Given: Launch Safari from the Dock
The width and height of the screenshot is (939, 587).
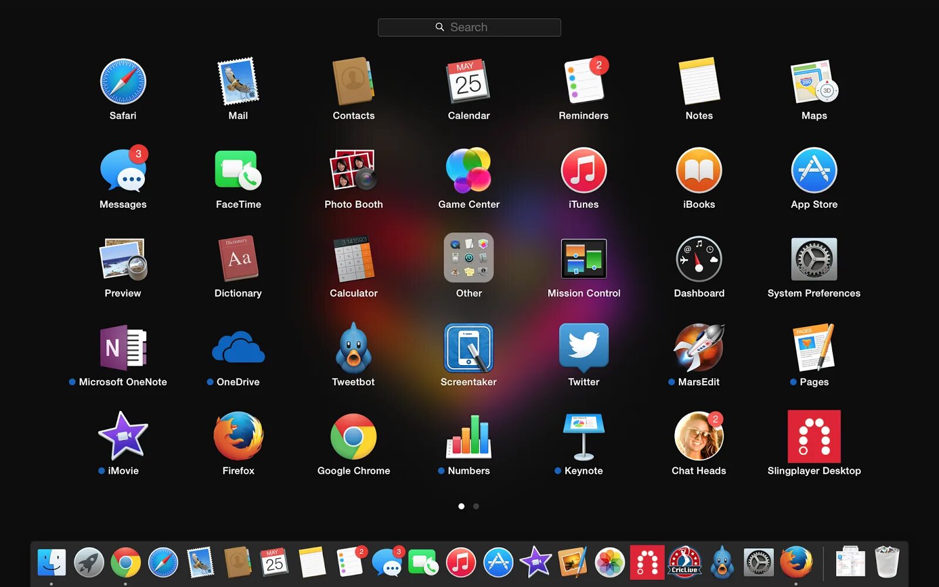Looking at the screenshot, I should click(x=163, y=562).
